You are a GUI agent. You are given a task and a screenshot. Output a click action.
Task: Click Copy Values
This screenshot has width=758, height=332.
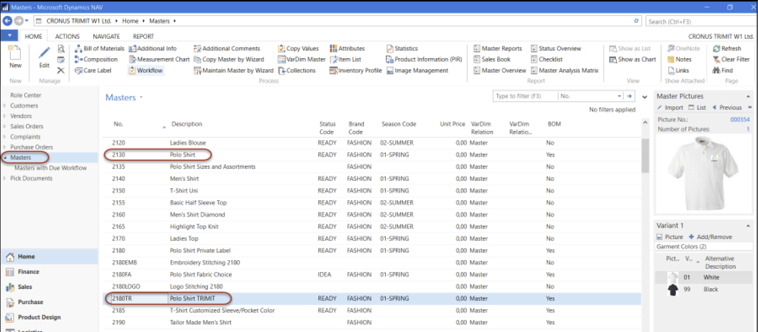click(298, 48)
